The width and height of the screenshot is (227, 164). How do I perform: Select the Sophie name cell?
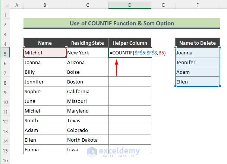[x=45, y=92]
